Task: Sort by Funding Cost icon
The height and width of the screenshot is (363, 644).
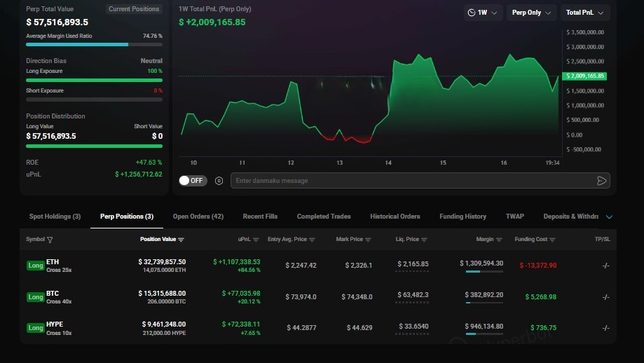Action: point(552,240)
